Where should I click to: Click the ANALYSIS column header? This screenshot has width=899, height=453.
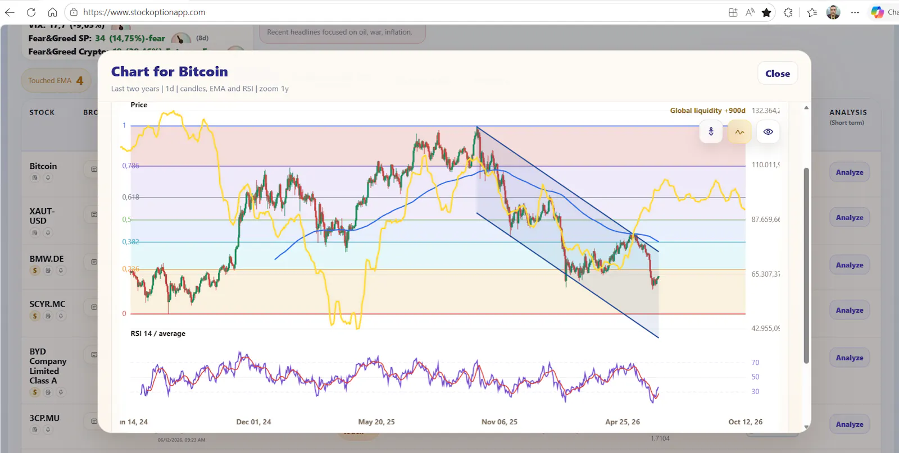click(x=848, y=113)
